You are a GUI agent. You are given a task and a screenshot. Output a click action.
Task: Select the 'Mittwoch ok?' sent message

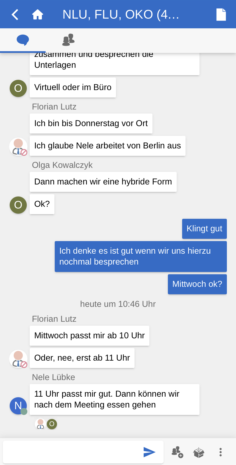pyautogui.click(x=197, y=284)
